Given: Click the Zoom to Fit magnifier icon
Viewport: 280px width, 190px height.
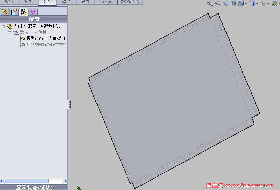Looking at the screenshot, I should click(210, 3).
